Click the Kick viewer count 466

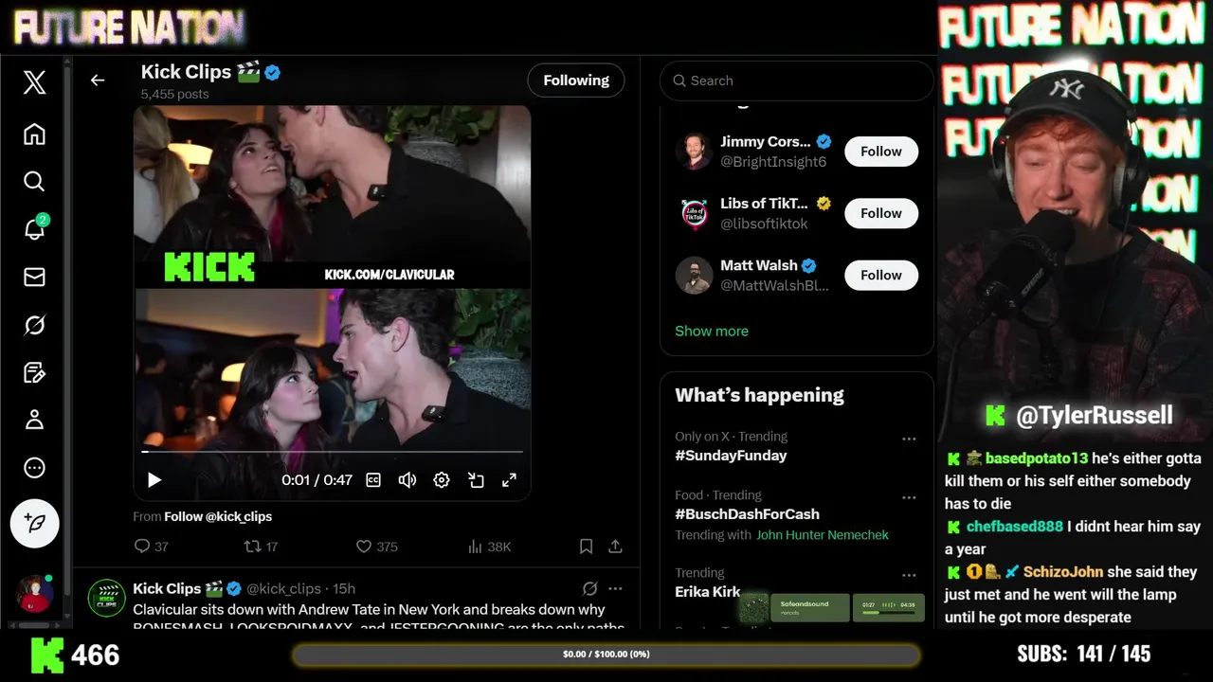pos(96,655)
